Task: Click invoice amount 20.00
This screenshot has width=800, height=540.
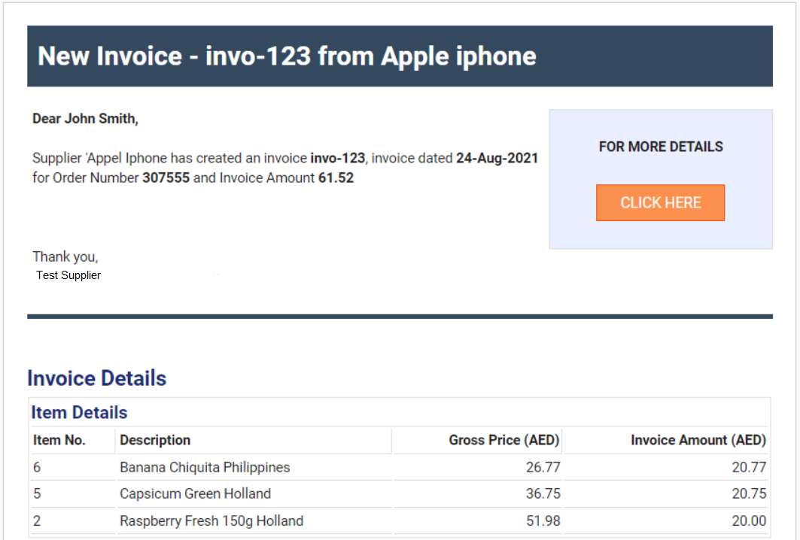Action: click(x=749, y=520)
